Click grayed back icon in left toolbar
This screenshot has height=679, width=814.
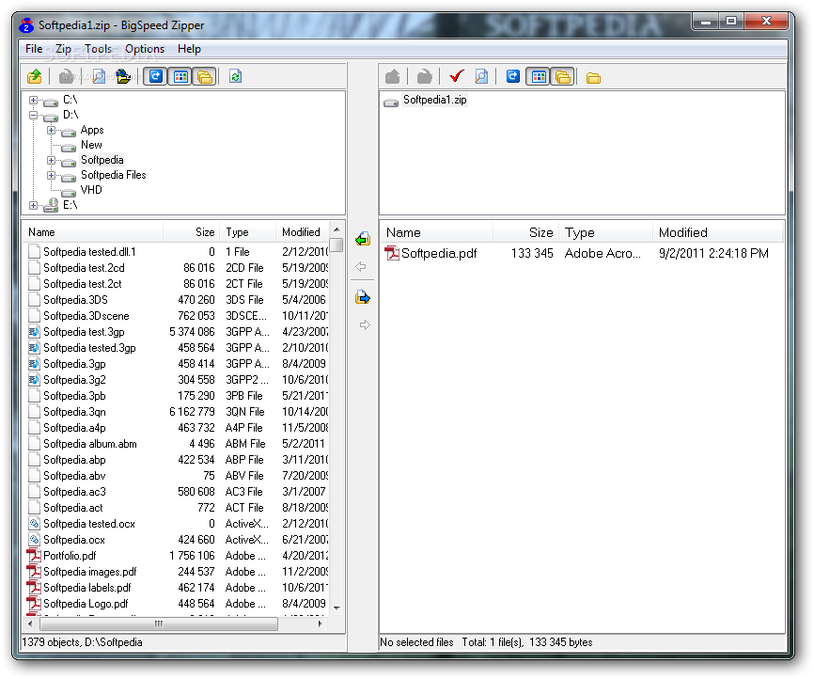point(66,77)
